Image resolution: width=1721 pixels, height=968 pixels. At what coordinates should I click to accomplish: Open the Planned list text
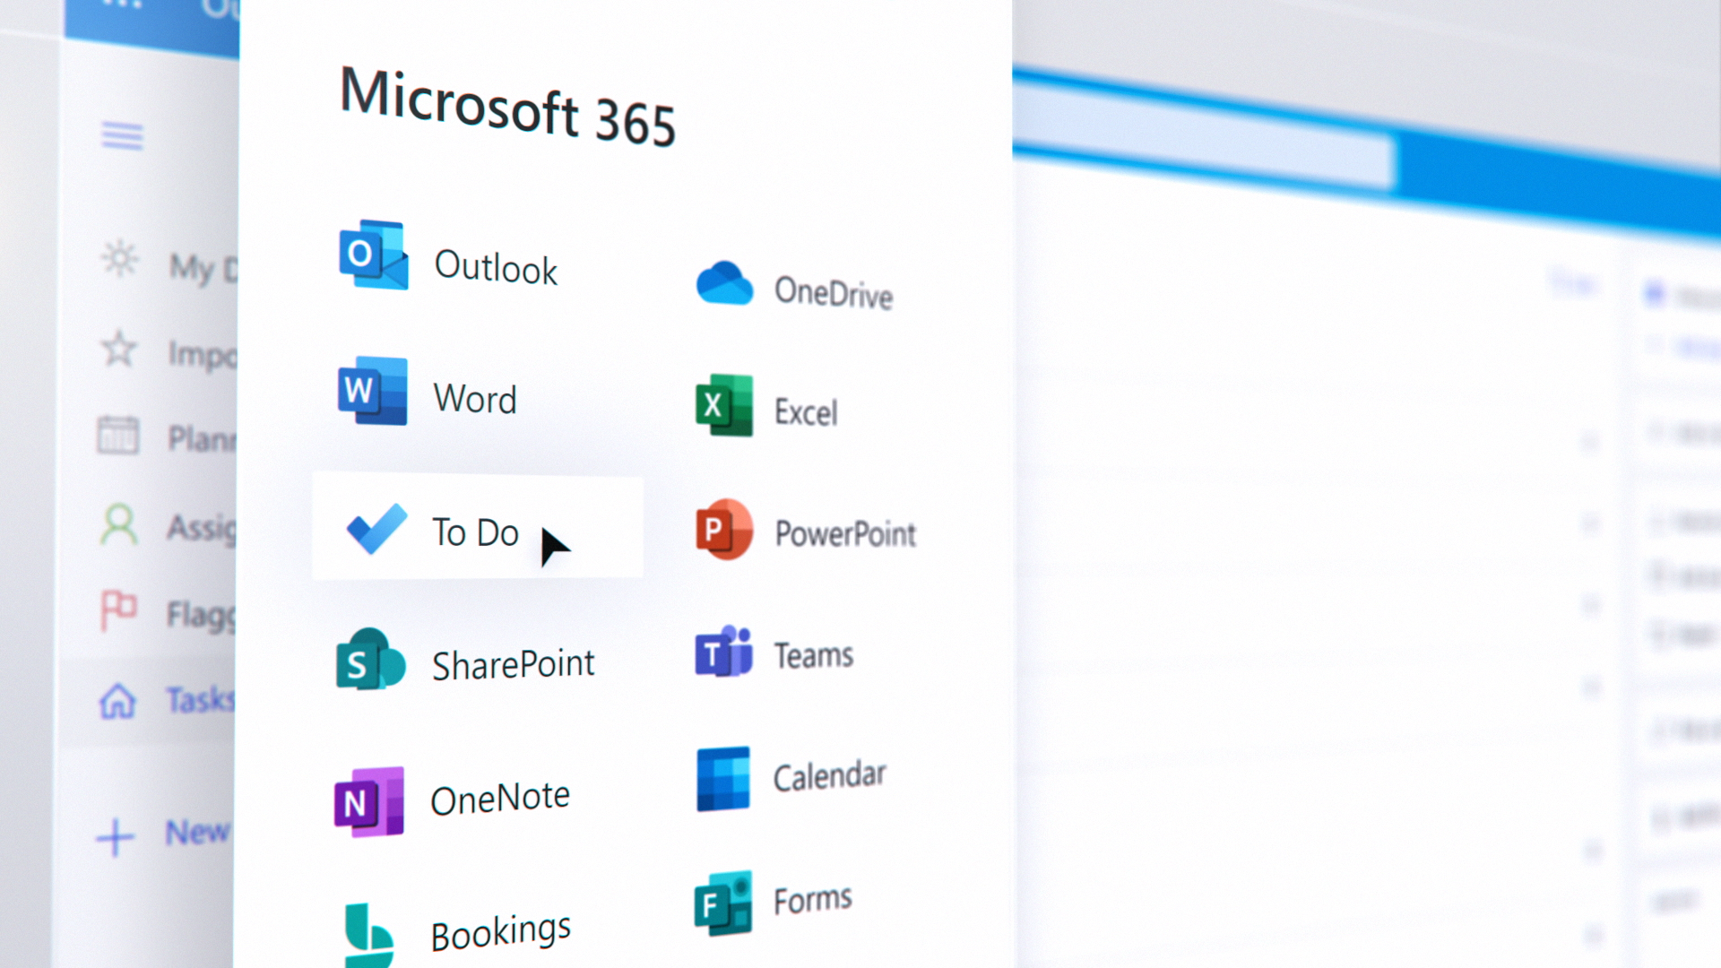(203, 439)
